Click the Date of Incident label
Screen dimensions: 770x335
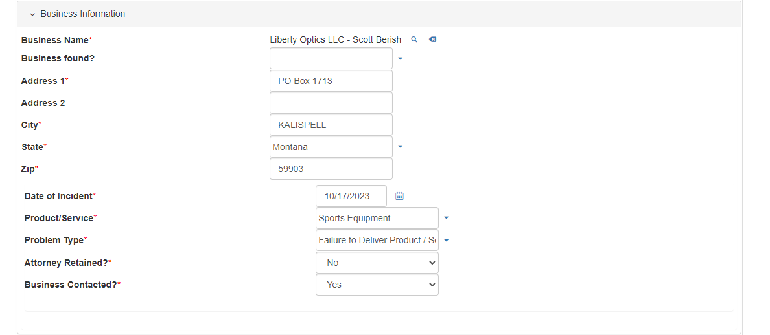pos(60,196)
